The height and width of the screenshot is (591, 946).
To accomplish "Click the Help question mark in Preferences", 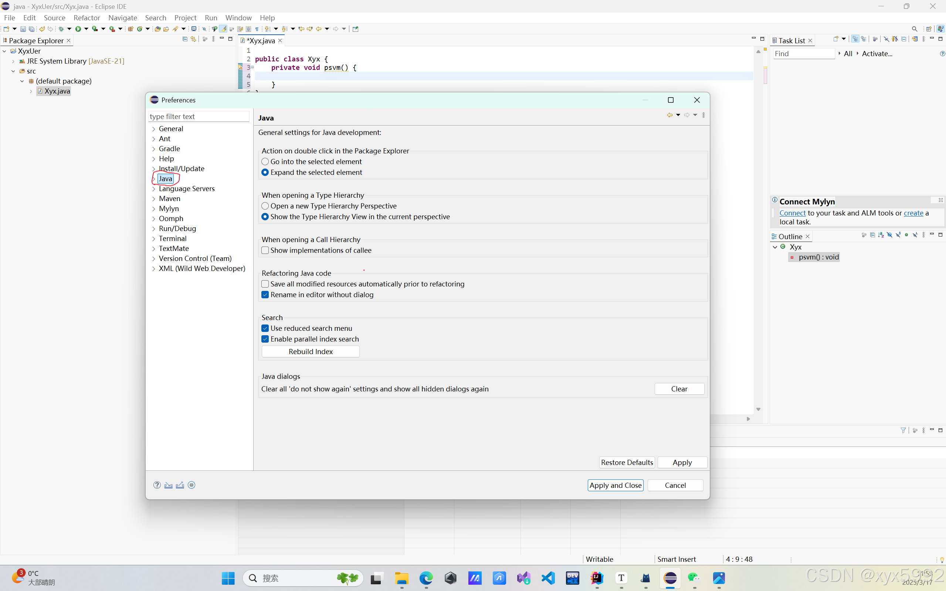I will click(x=157, y=485).
